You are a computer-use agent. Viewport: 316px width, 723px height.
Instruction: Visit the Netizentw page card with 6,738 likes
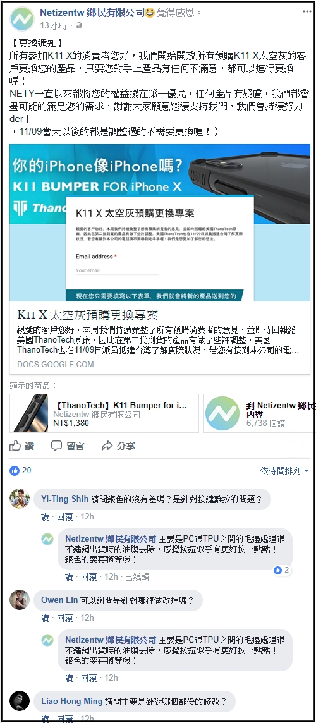pyautogui.click(x=259, y=413)
